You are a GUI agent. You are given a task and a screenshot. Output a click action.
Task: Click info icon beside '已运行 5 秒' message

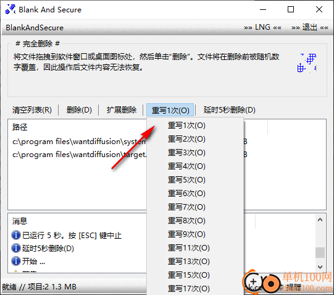16,235
